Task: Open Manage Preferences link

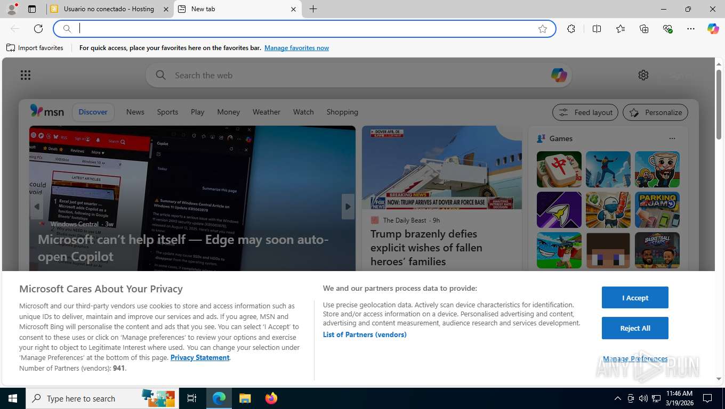Action: tap(635, 359)
